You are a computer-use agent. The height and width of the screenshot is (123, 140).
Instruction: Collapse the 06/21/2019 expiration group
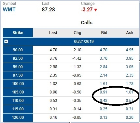point(6,42)
